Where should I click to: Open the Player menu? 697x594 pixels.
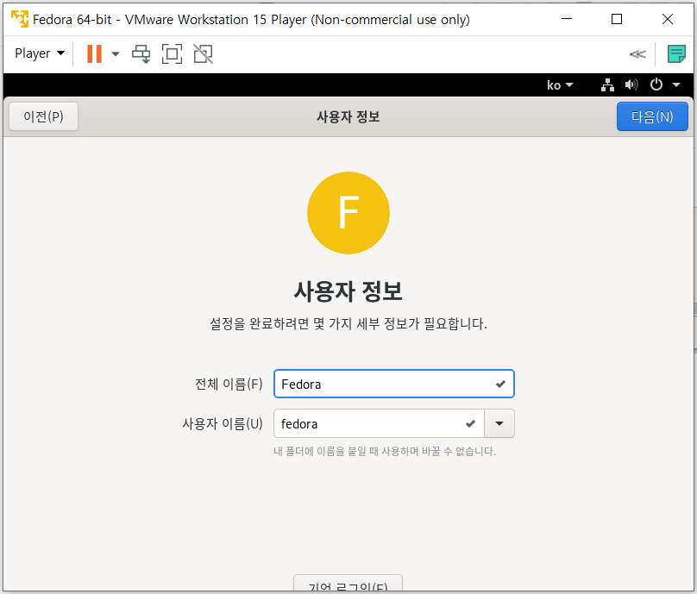[40, 53]
